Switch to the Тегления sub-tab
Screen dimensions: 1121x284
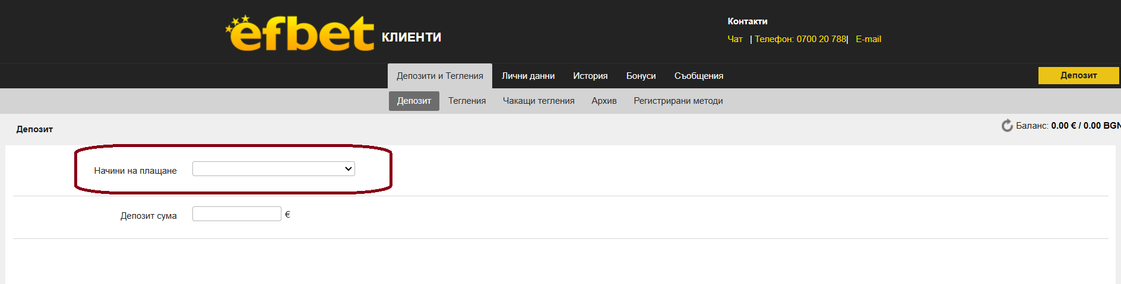(467, 101)
